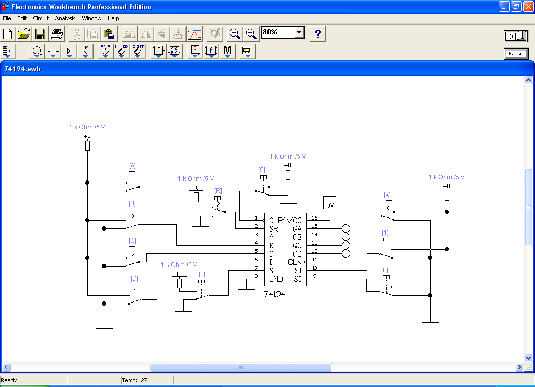Restore down the application window

(516, 6)
